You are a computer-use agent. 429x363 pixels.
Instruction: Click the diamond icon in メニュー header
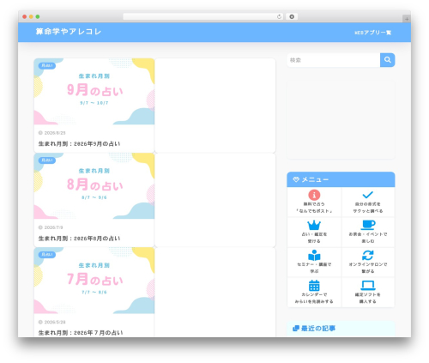tap(296, 179)
